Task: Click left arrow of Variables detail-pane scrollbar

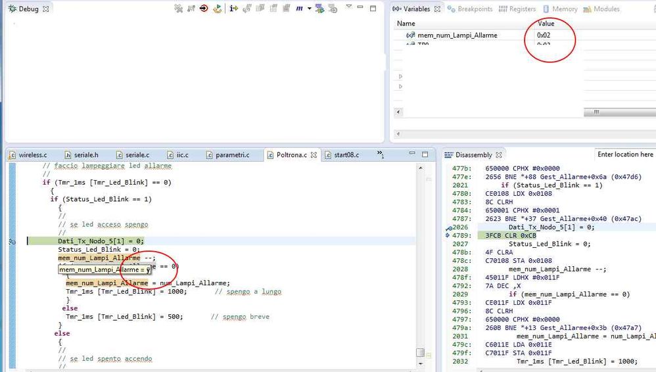Action: 398,134
